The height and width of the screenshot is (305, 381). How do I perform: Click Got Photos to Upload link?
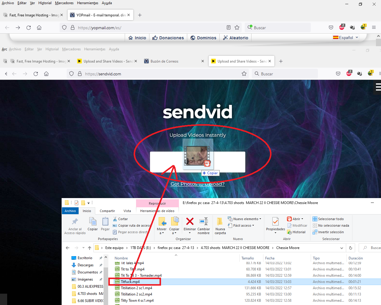[x=197, y=184]
